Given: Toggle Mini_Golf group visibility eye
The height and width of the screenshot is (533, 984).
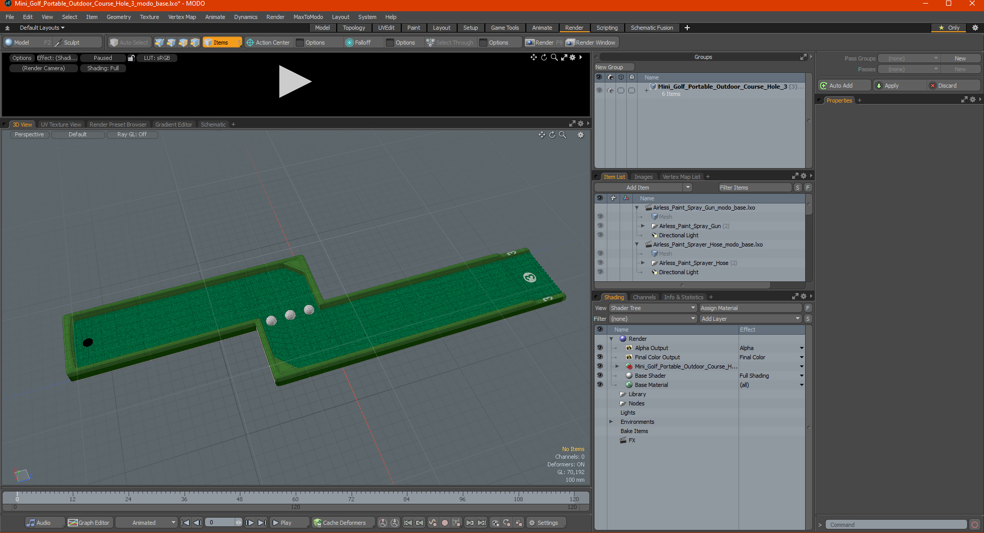Looking at the screenshot, I should 599,90.
